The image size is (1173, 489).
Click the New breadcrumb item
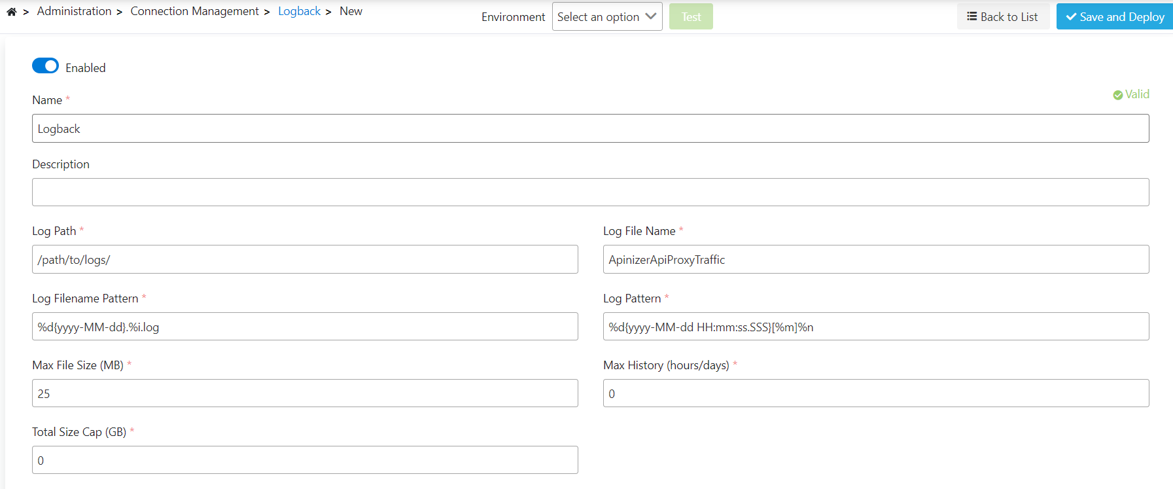(351, 11)
